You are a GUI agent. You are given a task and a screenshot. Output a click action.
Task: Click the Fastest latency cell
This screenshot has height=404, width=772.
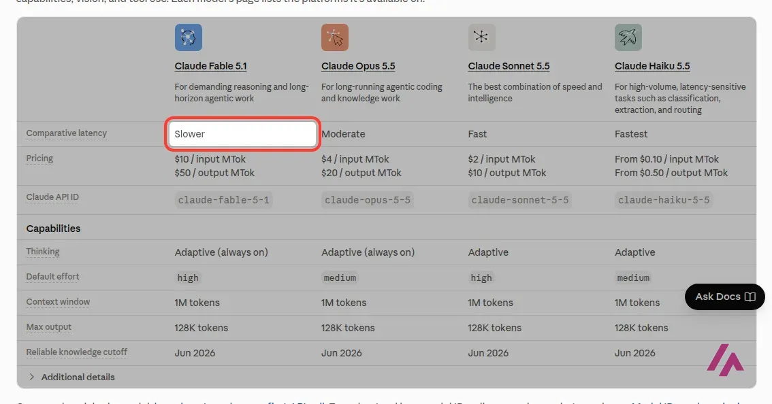pos(631,134)
